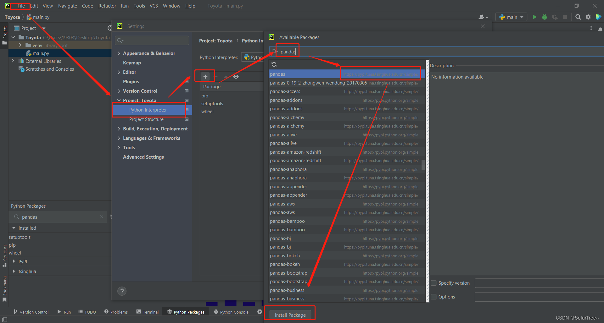
Task: Expand External Libraries in project tree
Action: pyautogui.click(x=13, y=61)
